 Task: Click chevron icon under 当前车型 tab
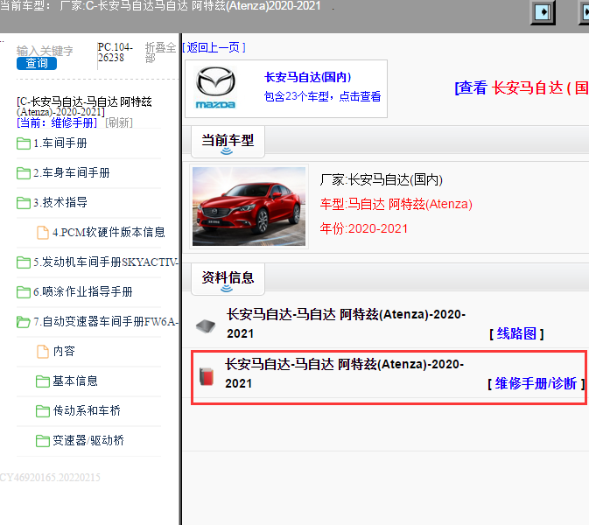[227, 151]
